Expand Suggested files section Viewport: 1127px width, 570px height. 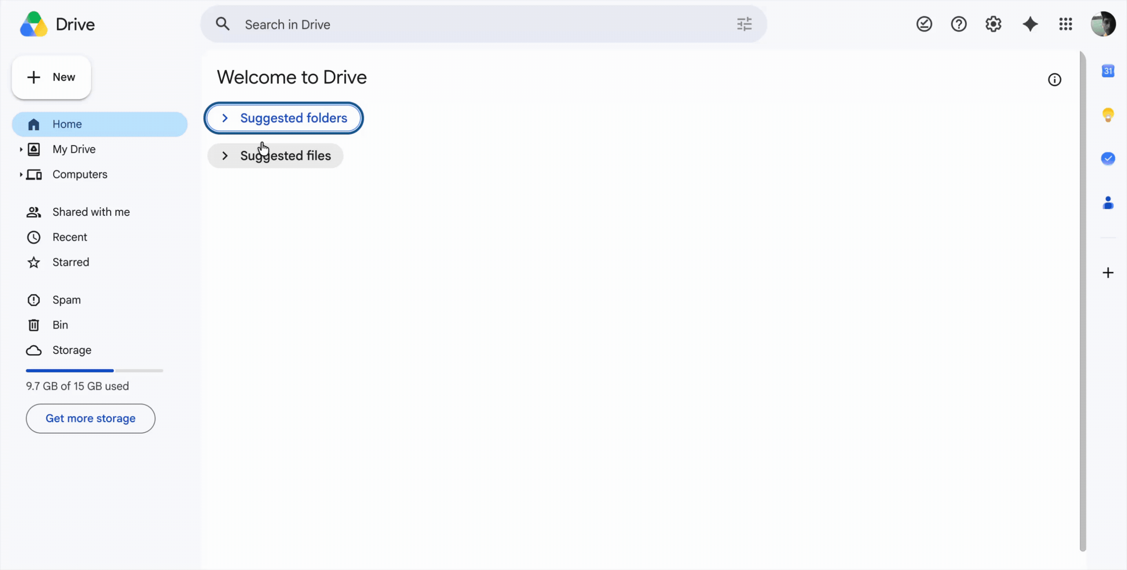pos(275,156)
